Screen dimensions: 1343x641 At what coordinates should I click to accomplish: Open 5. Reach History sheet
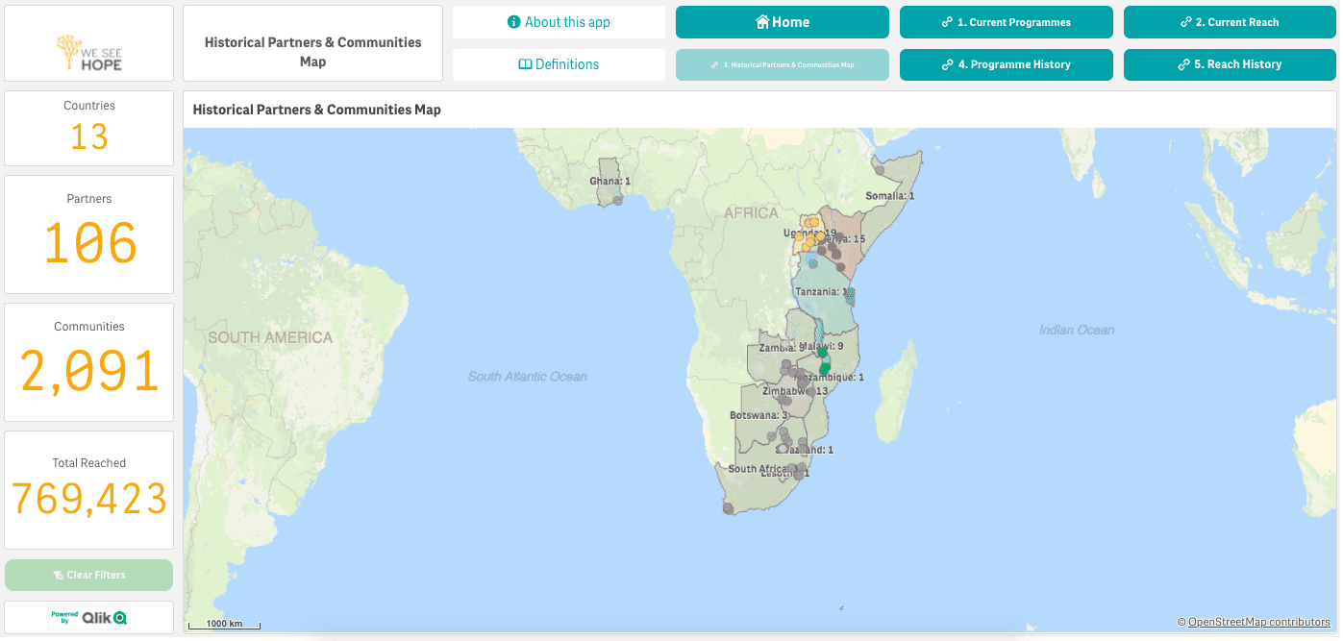(x=1230, y=64)
